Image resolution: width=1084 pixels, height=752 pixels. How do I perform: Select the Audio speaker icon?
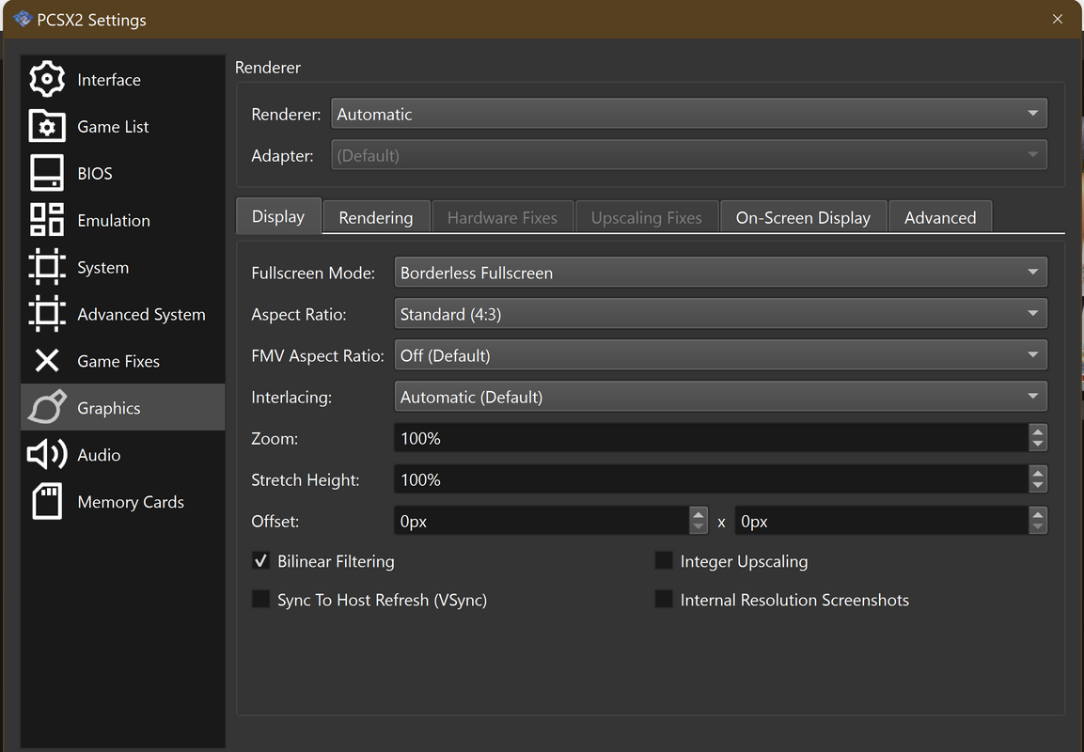(47, 455)
